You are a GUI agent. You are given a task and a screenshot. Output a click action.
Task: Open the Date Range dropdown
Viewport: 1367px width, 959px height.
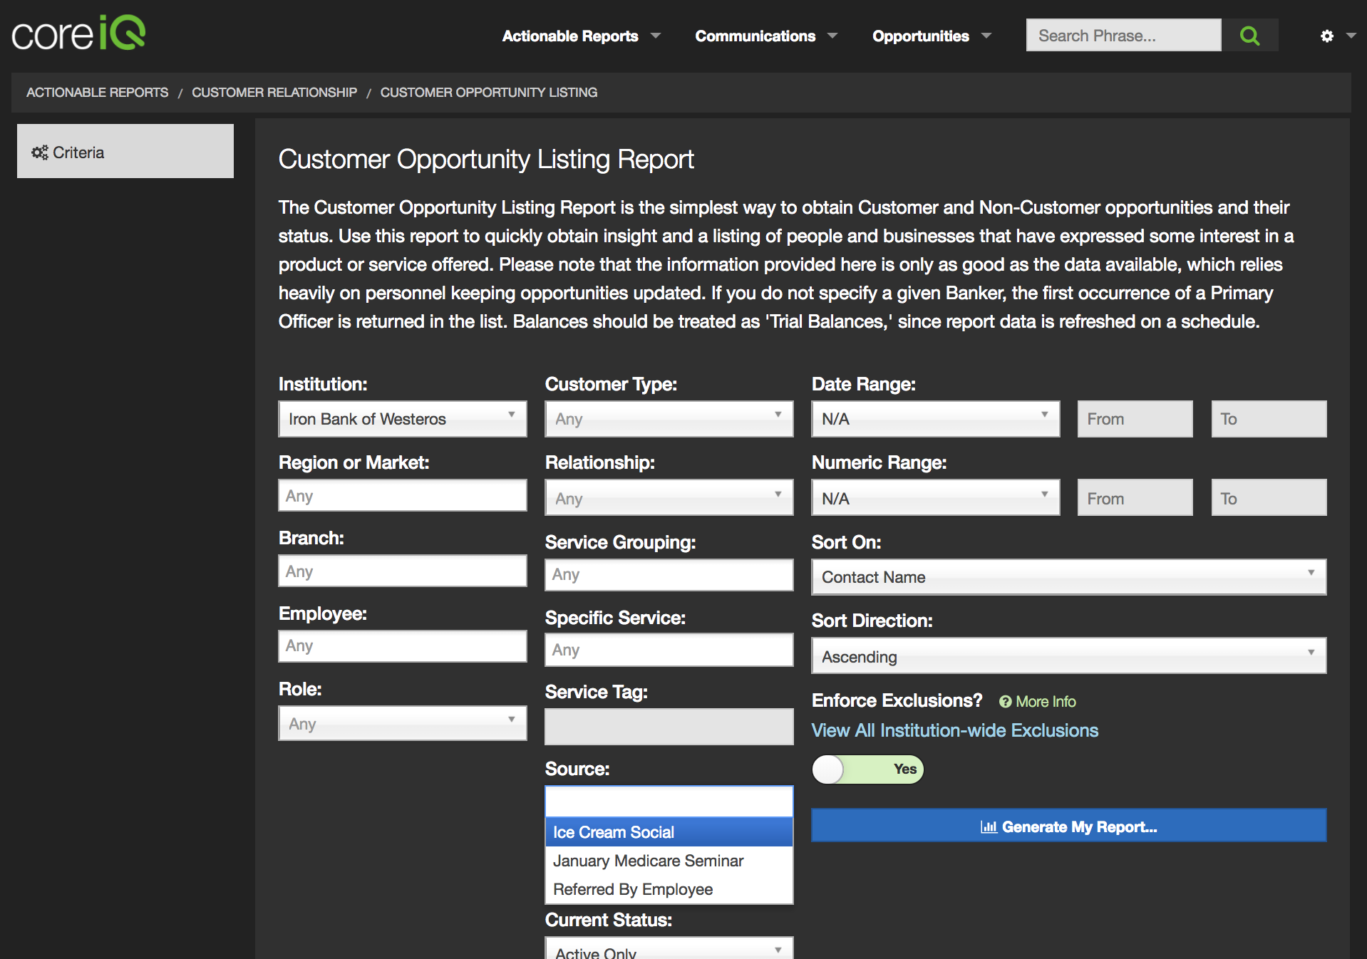click(x=934, y=419)
